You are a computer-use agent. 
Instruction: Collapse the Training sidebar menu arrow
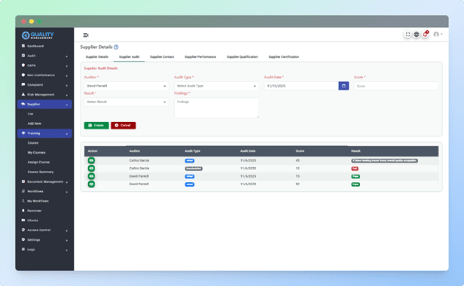pos(67,134)
